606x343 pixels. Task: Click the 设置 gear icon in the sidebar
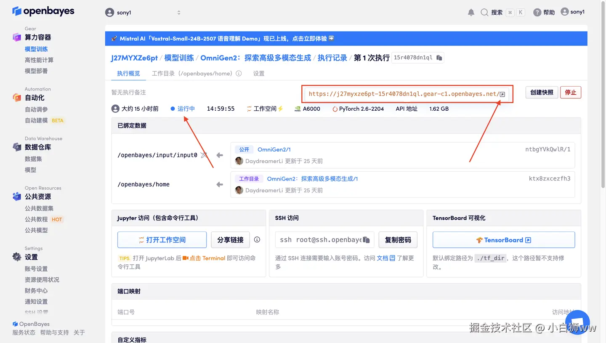click(17, 257)
